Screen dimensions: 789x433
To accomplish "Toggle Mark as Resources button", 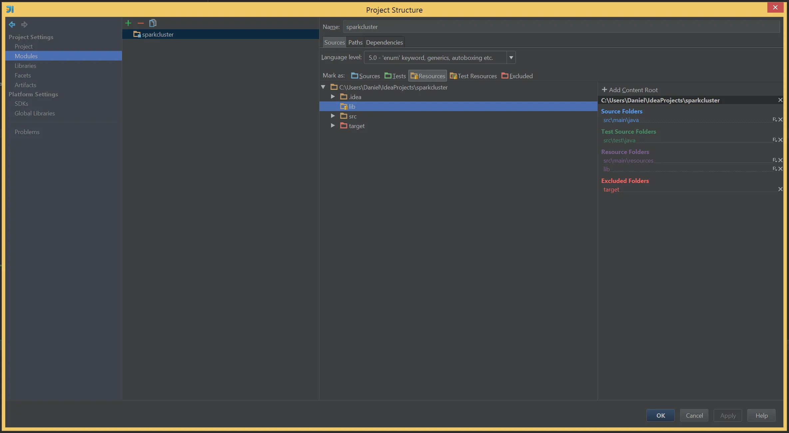I will pyautogui.click(x=428, y=76).
